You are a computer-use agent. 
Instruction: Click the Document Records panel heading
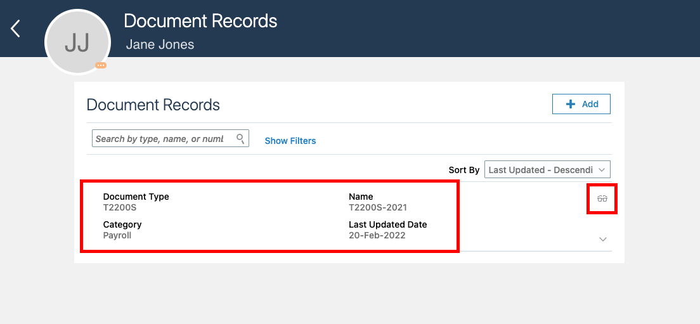tap(153, 105)
